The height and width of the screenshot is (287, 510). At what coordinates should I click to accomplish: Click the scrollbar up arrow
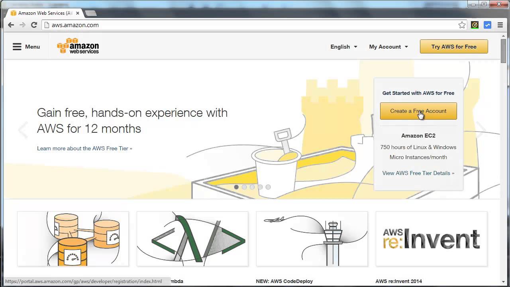(504, 37)
